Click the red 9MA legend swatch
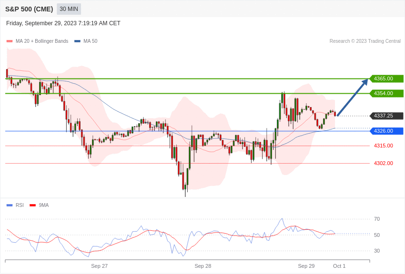The height and width of the screenshot is (274, 405). [32, 205]
